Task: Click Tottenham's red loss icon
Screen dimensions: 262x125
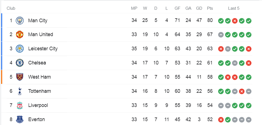Action: tap(242, 91)
